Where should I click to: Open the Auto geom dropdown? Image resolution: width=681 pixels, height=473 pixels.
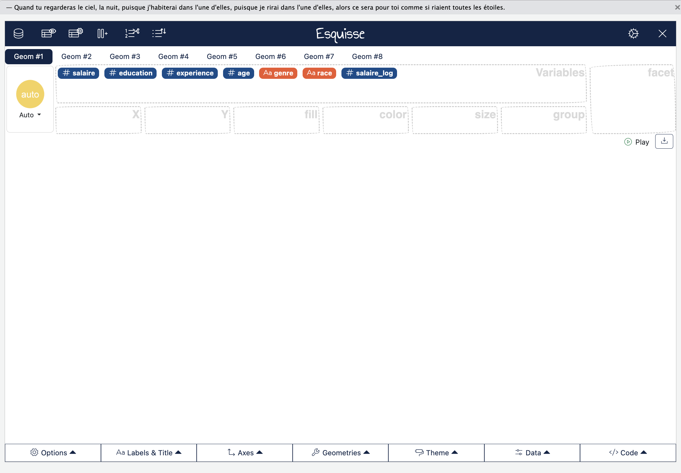pyautogui.click(x=30, y=115)
